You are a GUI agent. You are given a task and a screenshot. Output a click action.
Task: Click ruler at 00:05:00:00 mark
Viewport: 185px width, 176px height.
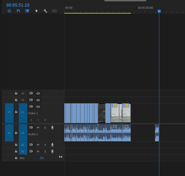[x=145, y=8]
